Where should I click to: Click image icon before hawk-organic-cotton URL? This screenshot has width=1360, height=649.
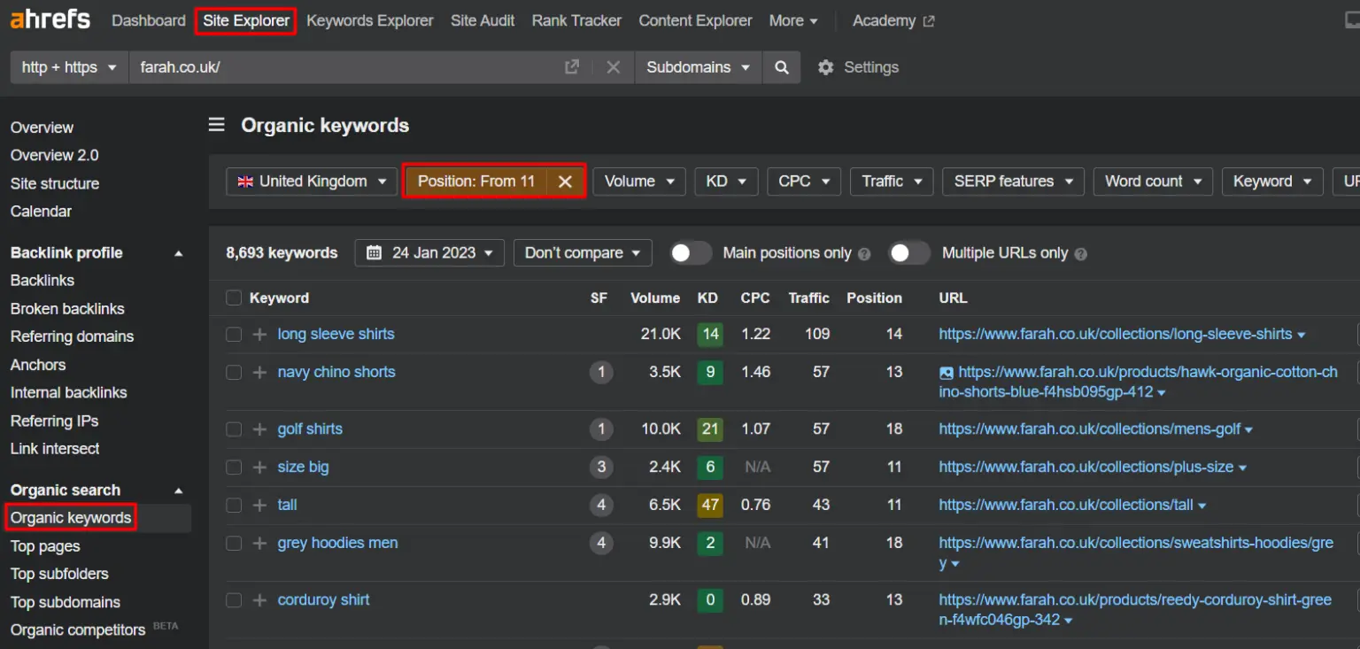[947, 373]
